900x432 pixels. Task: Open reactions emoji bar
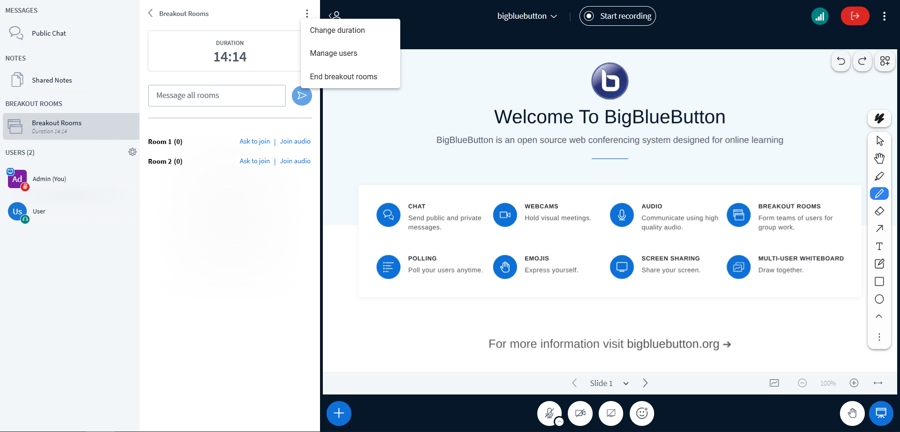click(x=642, y=413)
